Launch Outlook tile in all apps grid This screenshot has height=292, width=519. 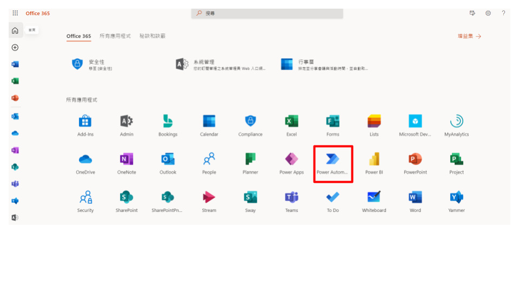coord(168,164)
